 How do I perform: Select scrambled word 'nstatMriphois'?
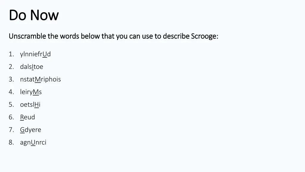click(41, 79)
